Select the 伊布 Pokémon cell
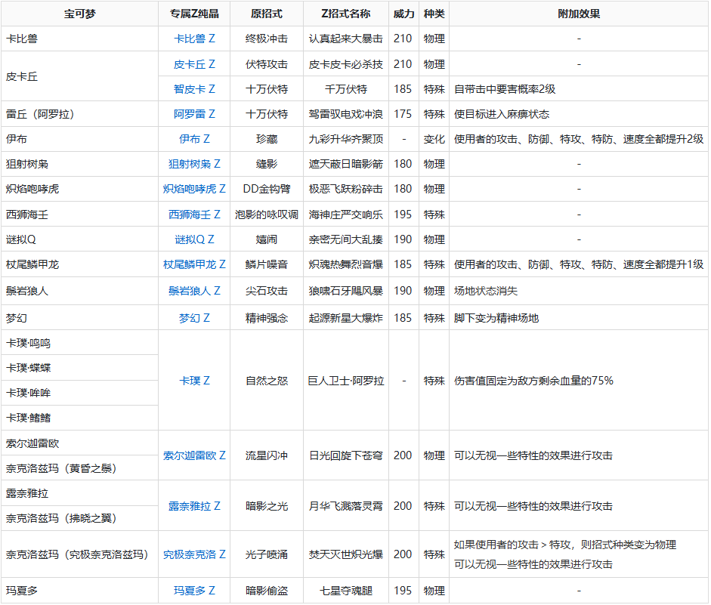Screen dimensions: 711x605 coord(80,139)
